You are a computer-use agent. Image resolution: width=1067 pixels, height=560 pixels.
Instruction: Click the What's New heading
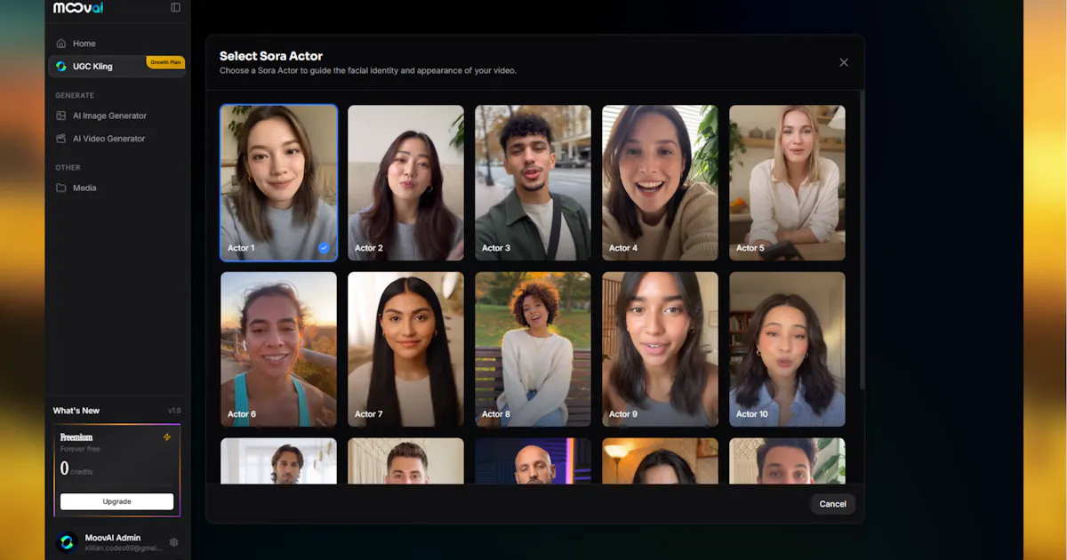click(76, 411)
